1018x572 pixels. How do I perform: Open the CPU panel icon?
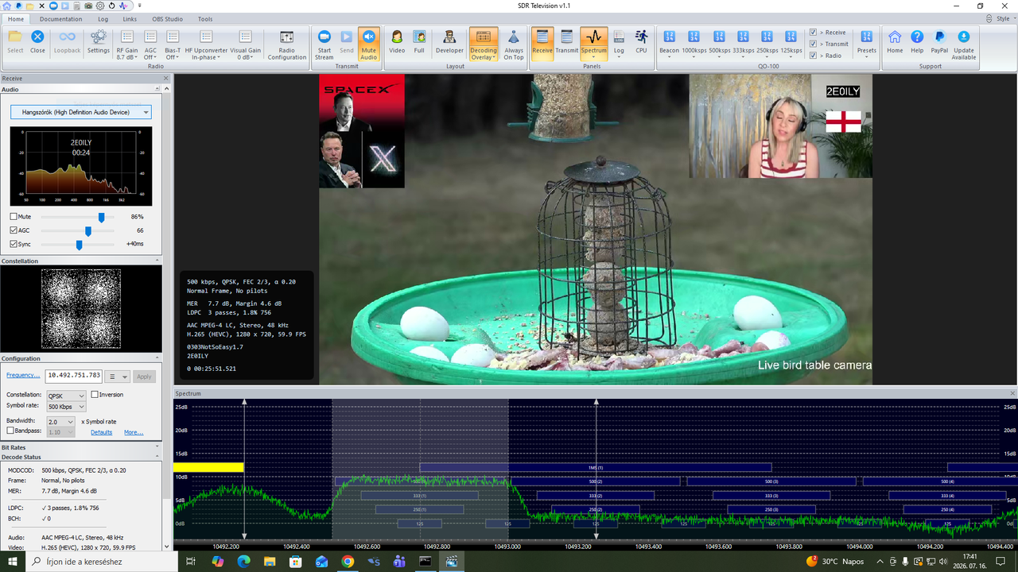coord(641,44)
